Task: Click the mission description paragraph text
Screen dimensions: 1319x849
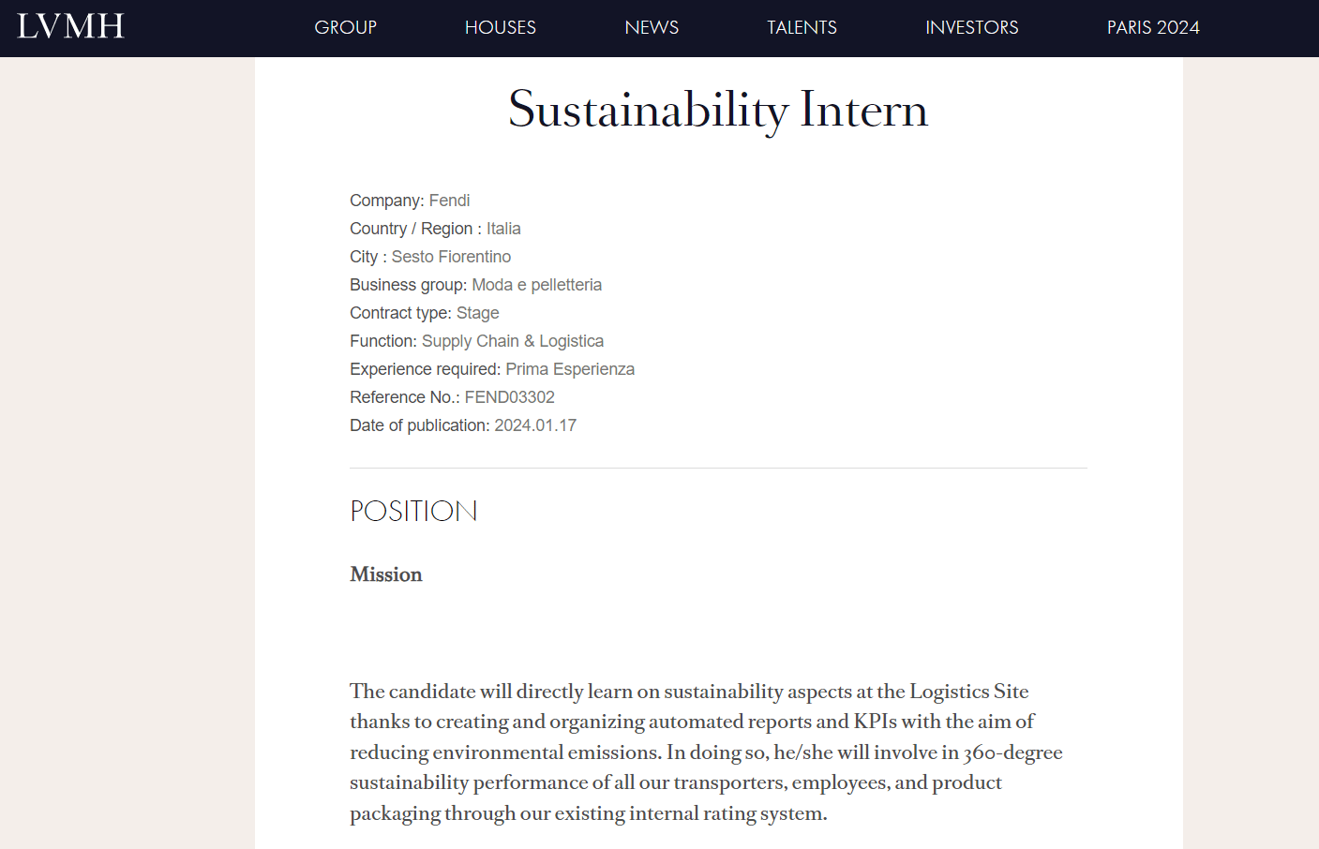Action: 706,752
